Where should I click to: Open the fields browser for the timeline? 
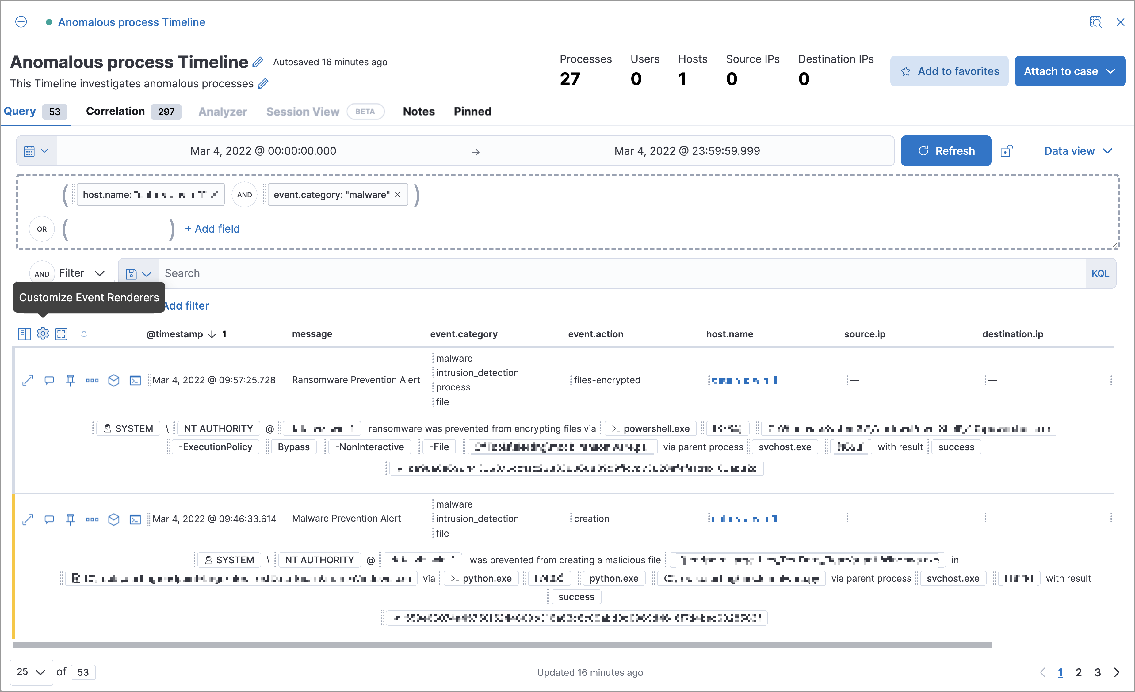click(x=24, y=334)
